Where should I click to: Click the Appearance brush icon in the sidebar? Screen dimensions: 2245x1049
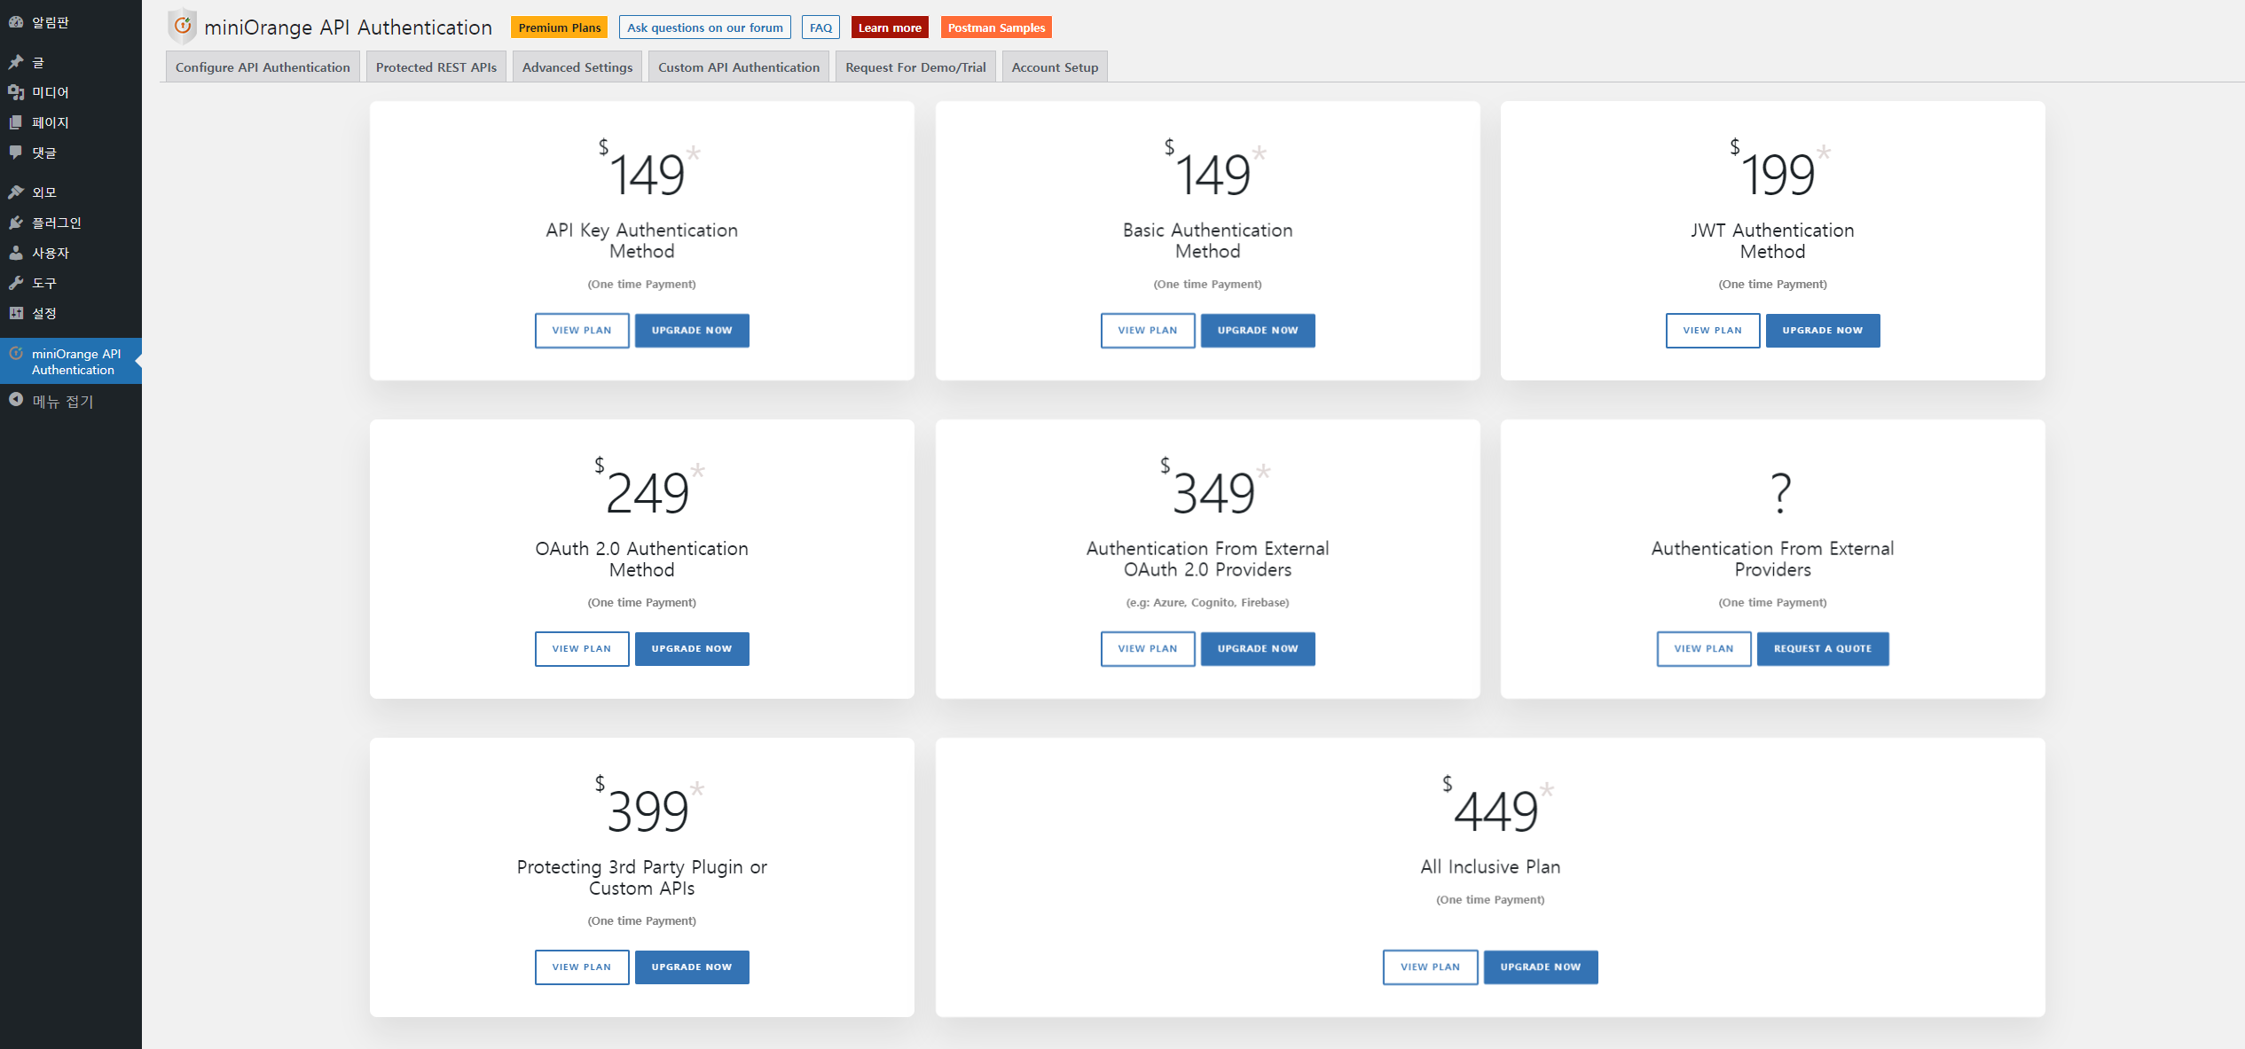point(16,192)
